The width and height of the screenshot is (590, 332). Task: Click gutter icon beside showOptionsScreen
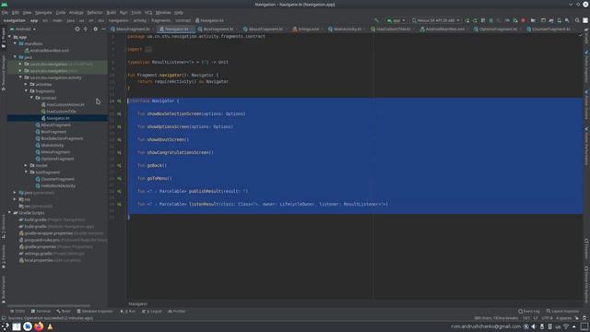[x=119, y=127]
